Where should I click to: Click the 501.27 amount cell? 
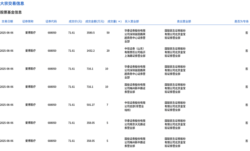(x=91, y=105)
